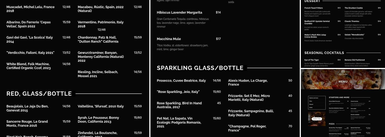The width and height of the screenshot is (385, 137).
Task: Click the Sparkling Glass/Bottle heading
Action: tap(200, 68)
